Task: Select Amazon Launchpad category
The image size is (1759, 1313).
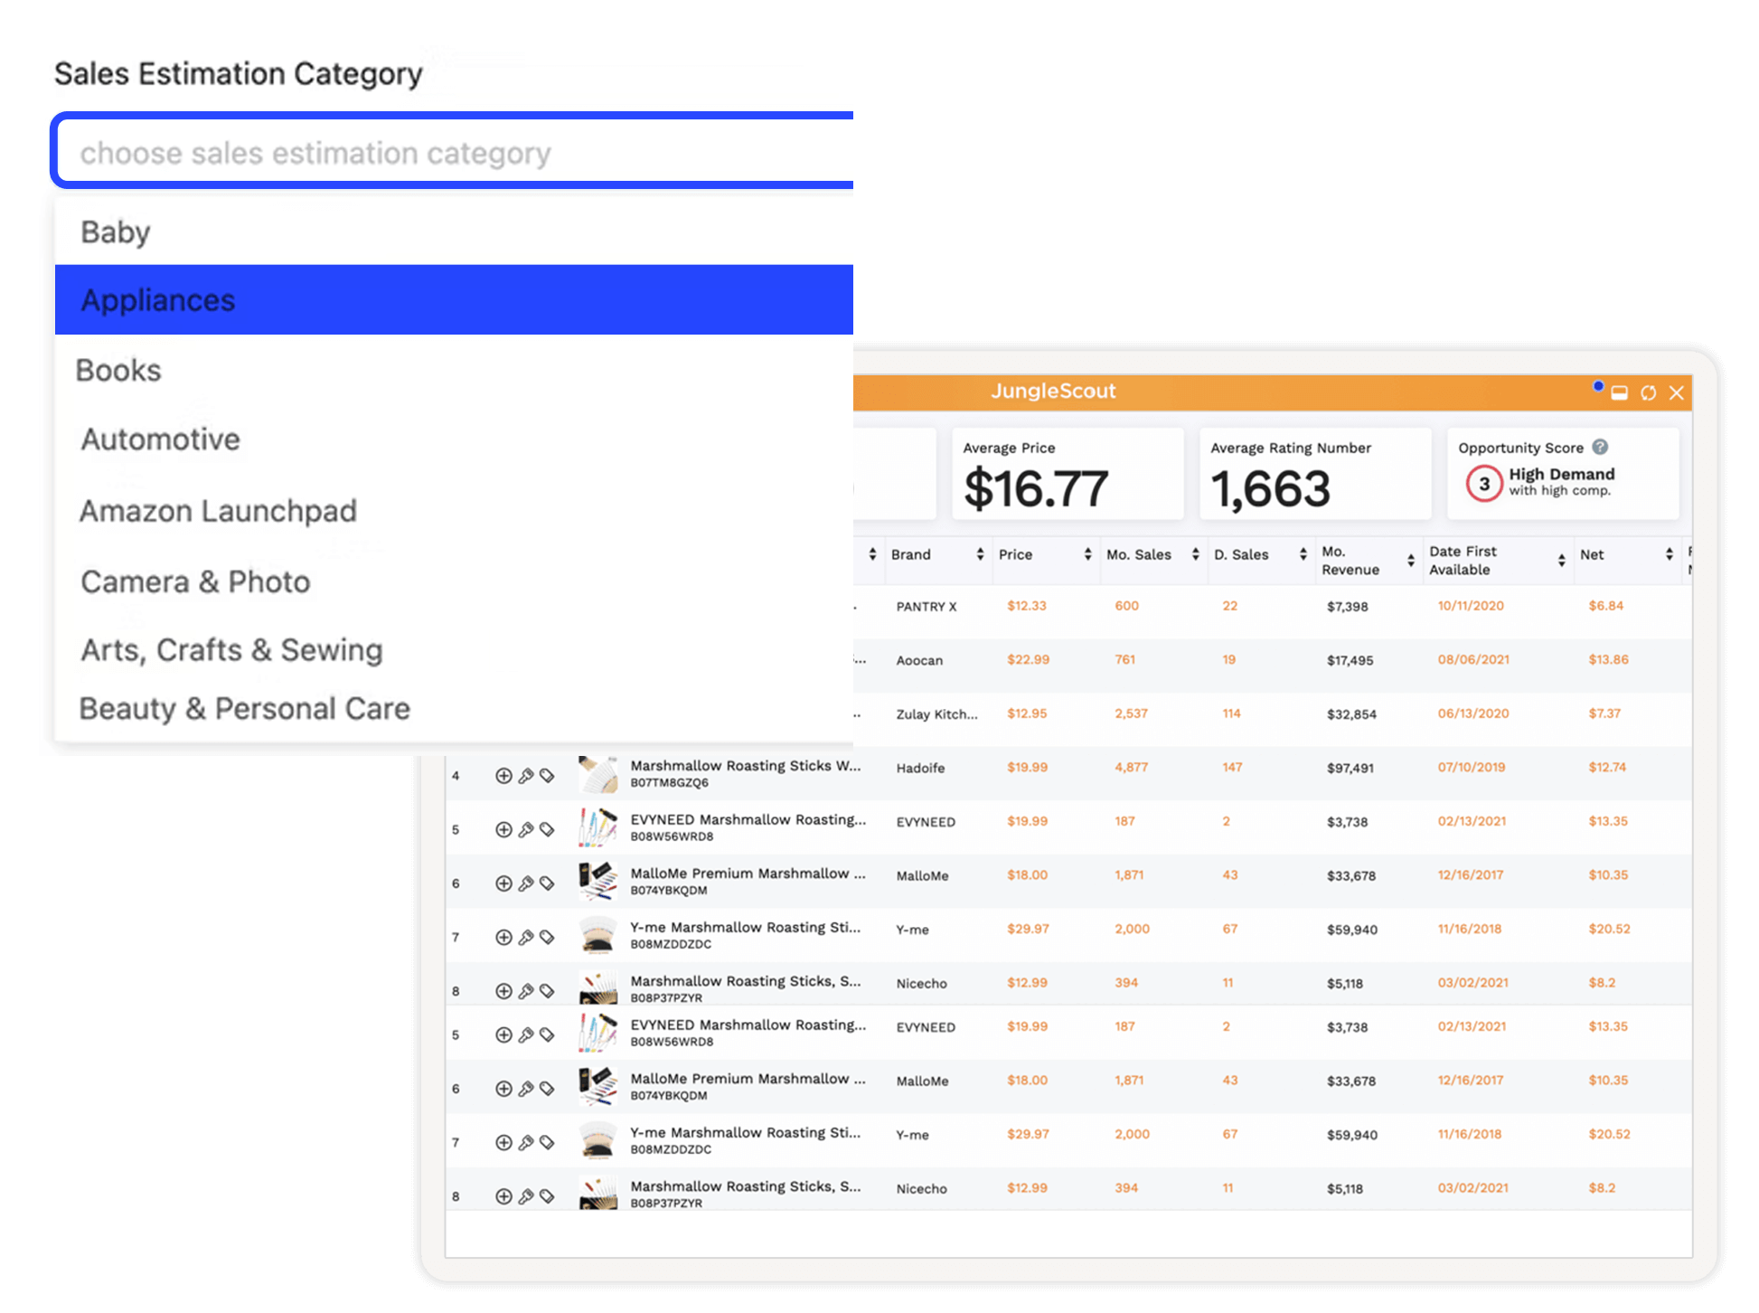Action: [x=454, y=511]
